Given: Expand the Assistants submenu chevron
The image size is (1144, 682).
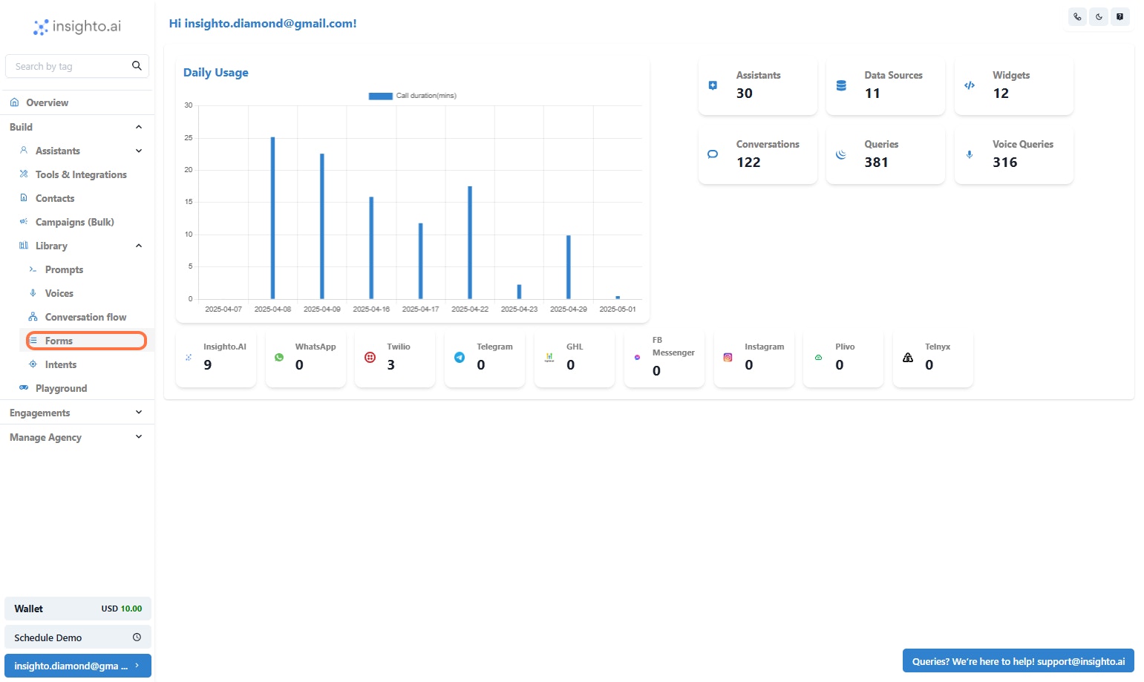Looking at the screenshot, I should 139,151.
